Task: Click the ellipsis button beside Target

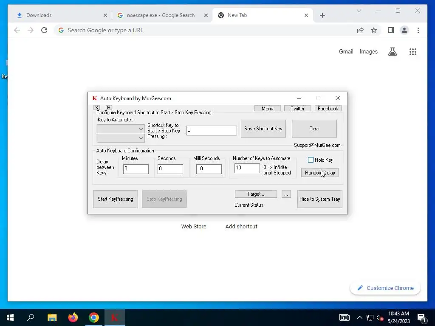Action: click(x=286, y=194)
